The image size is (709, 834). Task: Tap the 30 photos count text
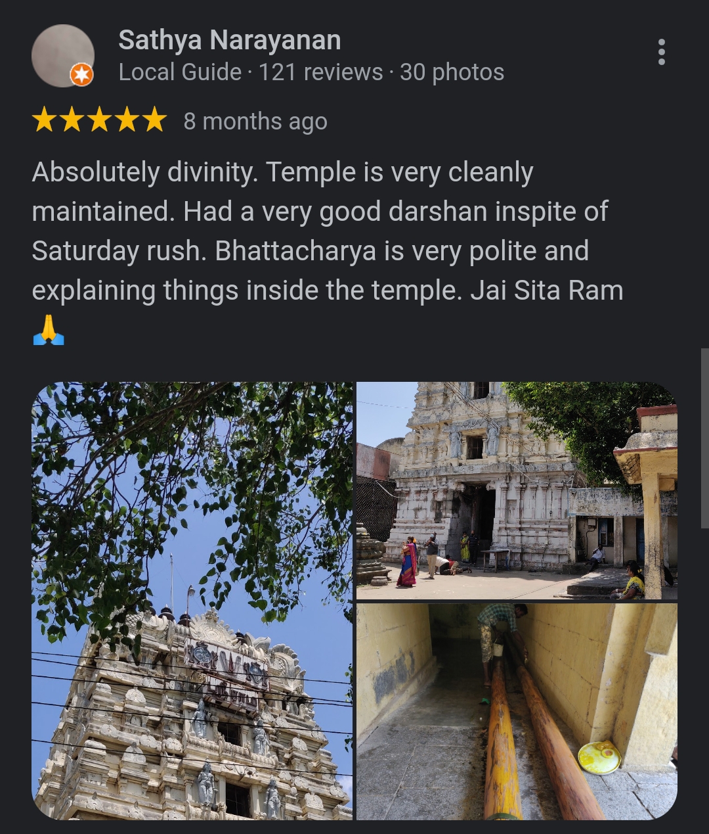(452, 72)
